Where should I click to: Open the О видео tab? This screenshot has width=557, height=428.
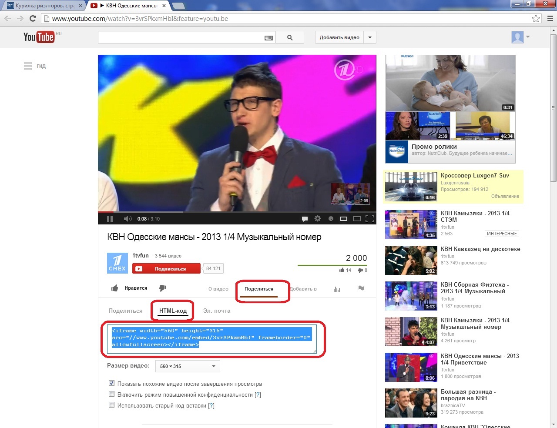point(218,289)
